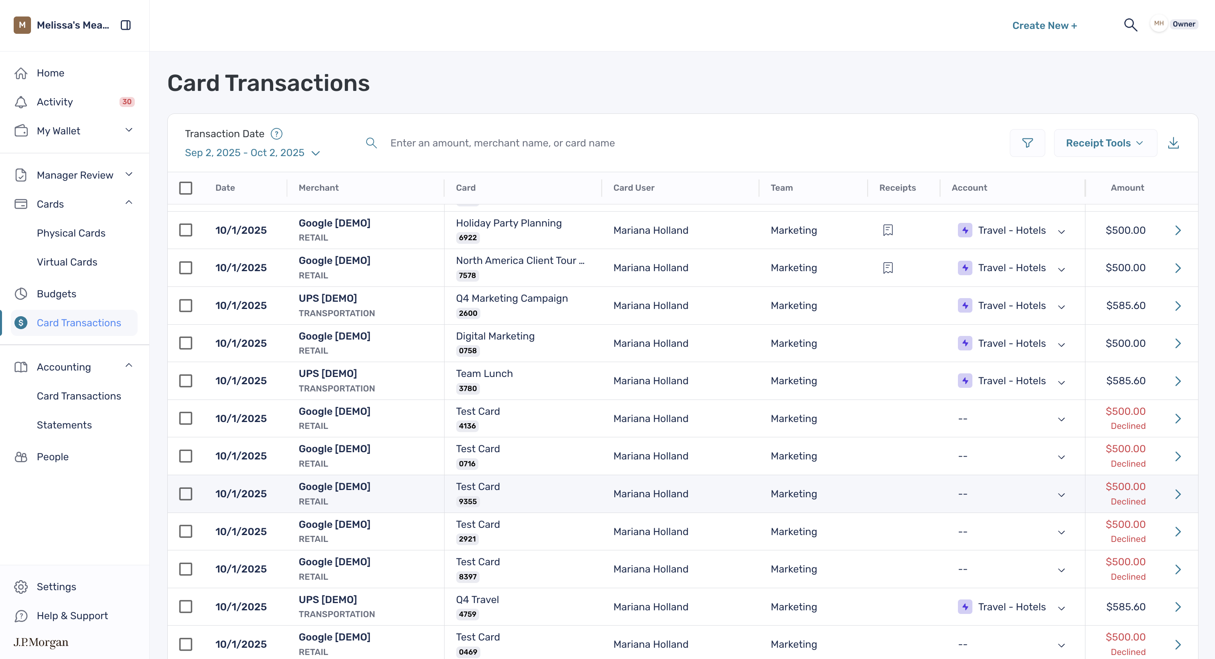The height and width of the screenshot is (659, 1215).
Task: Open account dropdown for Test Card 4136
Action: [x=1061, y=419]
